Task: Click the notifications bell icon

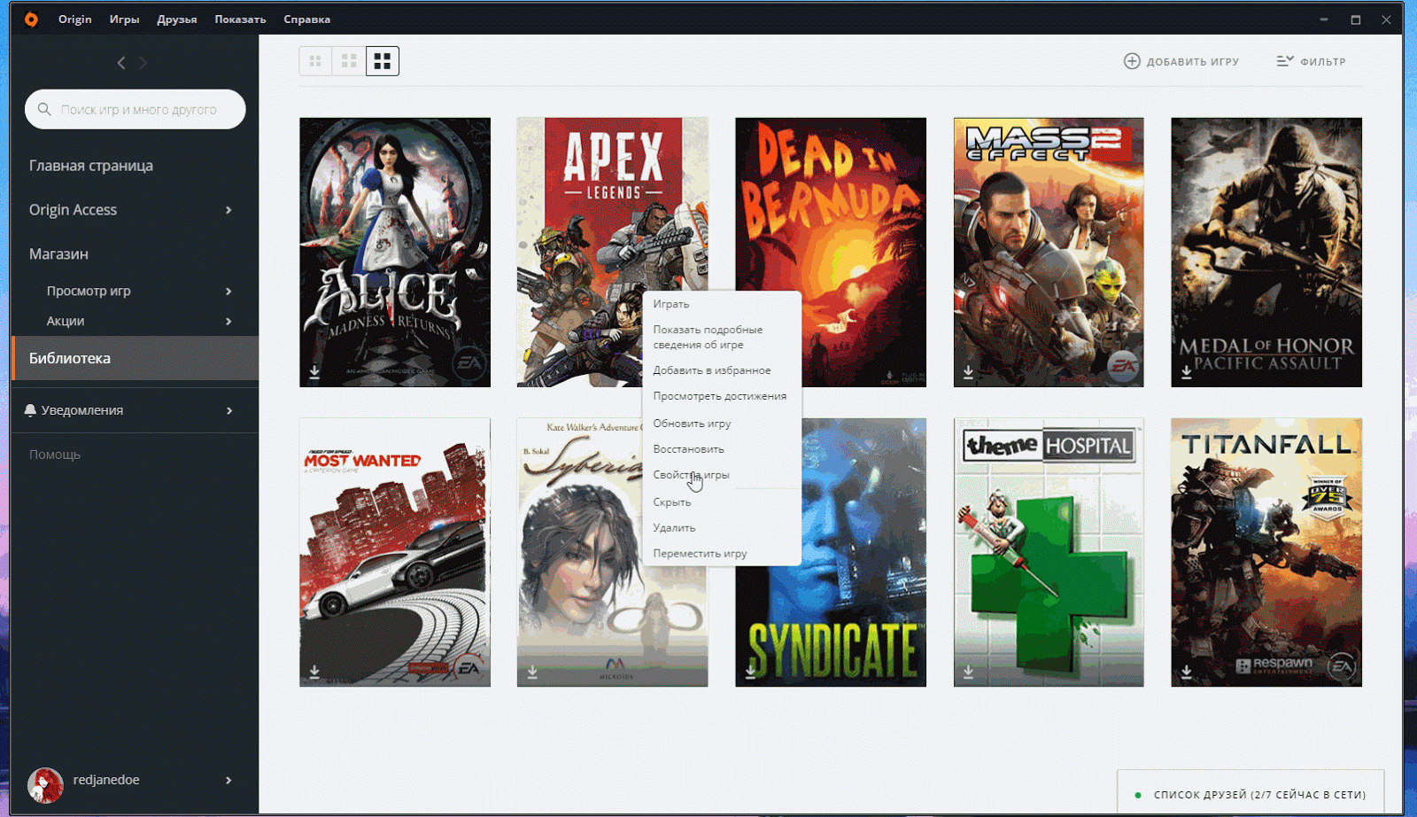Action: [30, 410]
